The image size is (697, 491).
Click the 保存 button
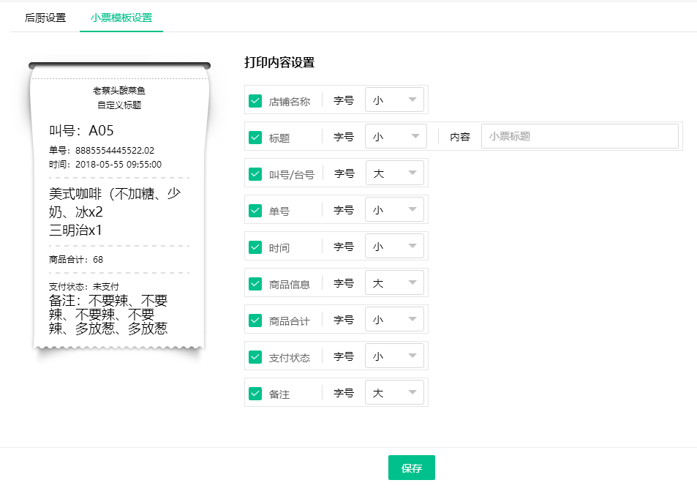point(411,467)
